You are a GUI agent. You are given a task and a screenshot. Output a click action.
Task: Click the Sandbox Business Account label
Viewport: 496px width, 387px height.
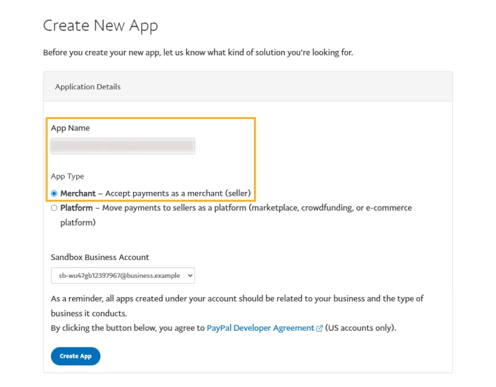pyautogui.click(x=100, y=257)
